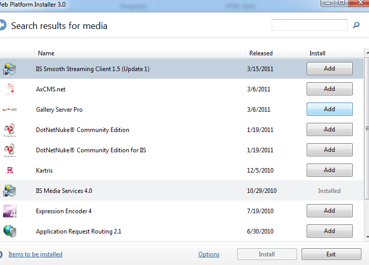Screen dimensions: 369x265
Task: Click the 7/19/2010 release date
Action: [x=260, y=211]
